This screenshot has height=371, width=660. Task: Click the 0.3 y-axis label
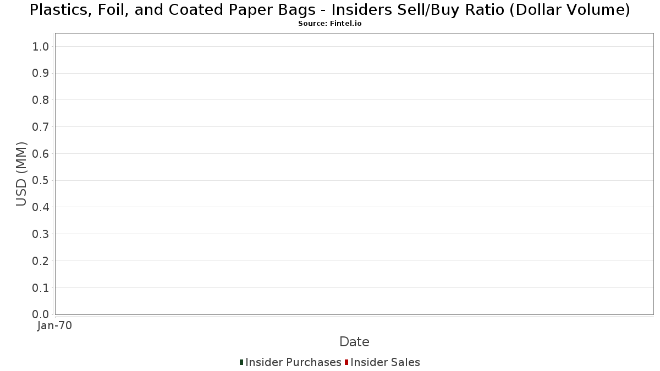[41, 234]
